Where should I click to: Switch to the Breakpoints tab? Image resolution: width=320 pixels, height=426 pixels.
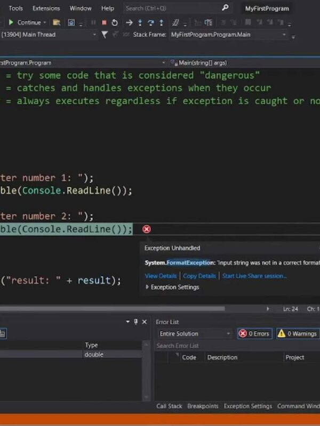[x=203, y=406]
